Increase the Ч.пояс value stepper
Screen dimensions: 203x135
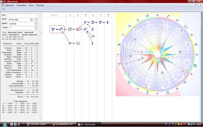click(x=36, y=27)
